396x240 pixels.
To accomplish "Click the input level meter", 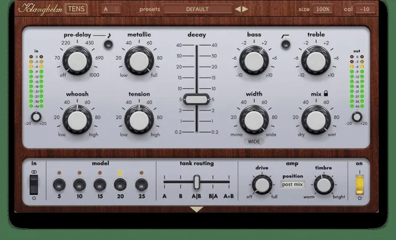I will (36, 81).
